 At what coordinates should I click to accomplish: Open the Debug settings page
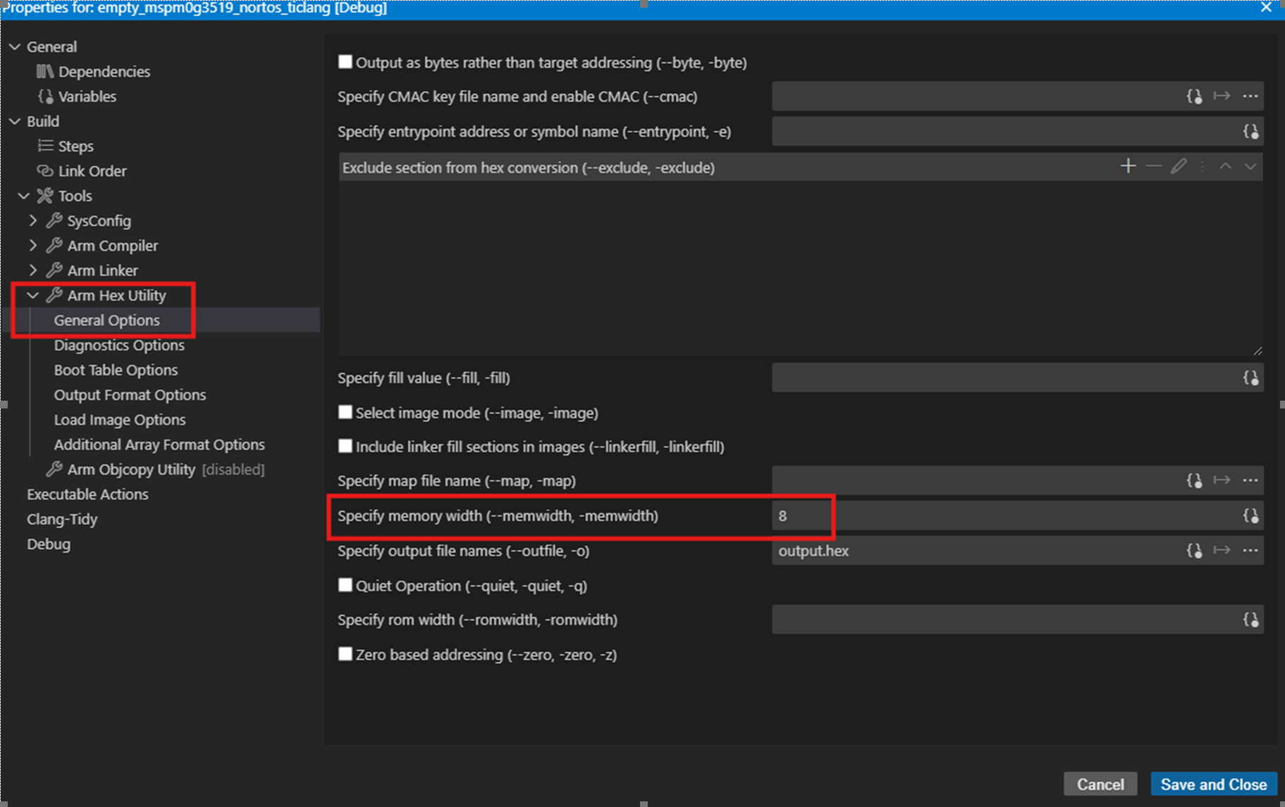coord(49,544)
